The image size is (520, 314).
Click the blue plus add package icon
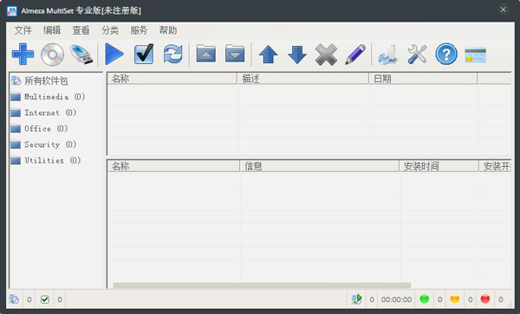(23, 54)
